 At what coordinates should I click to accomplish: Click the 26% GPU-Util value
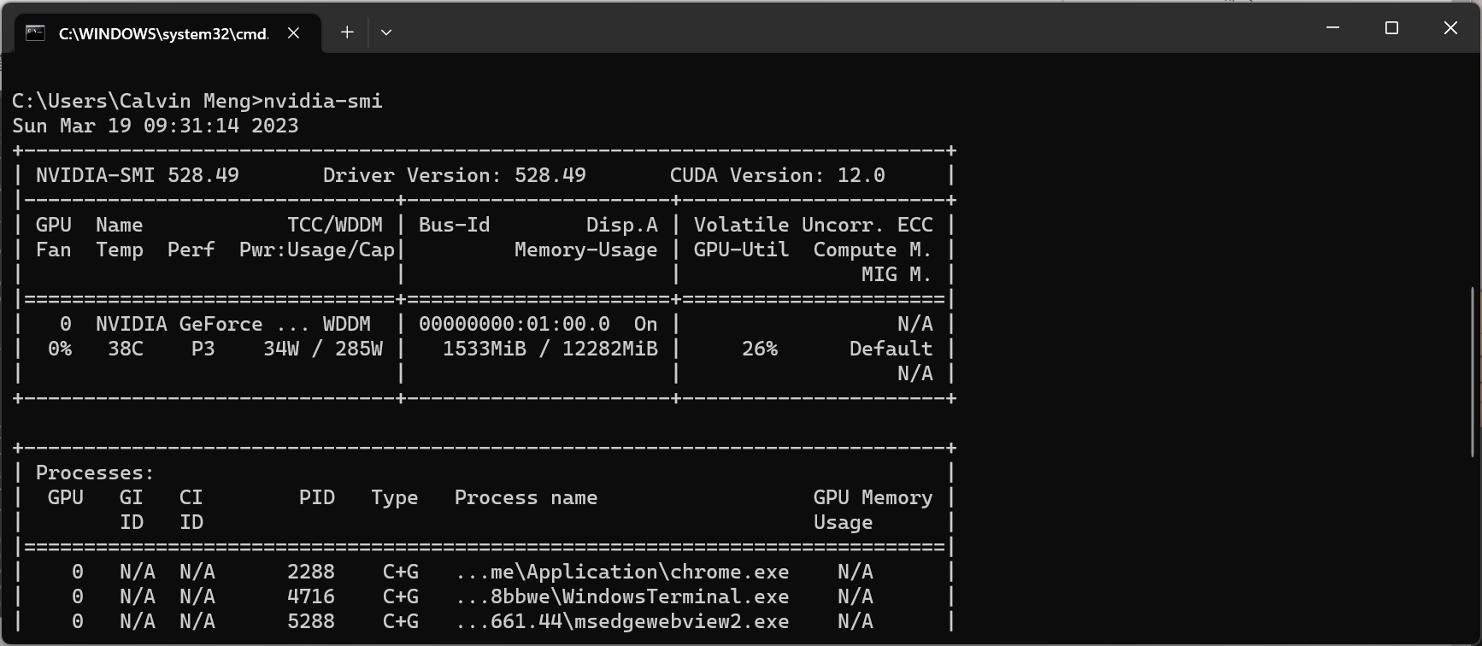tap(759, 349)
